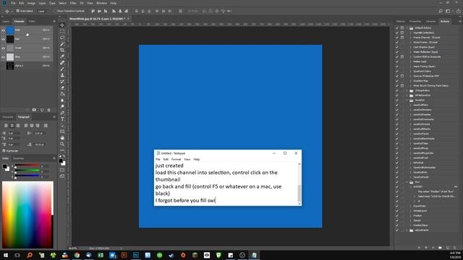Viewport: 463px width, 260px height.
Task: Expand the Wood Frame action
Action: pos(410,42)
